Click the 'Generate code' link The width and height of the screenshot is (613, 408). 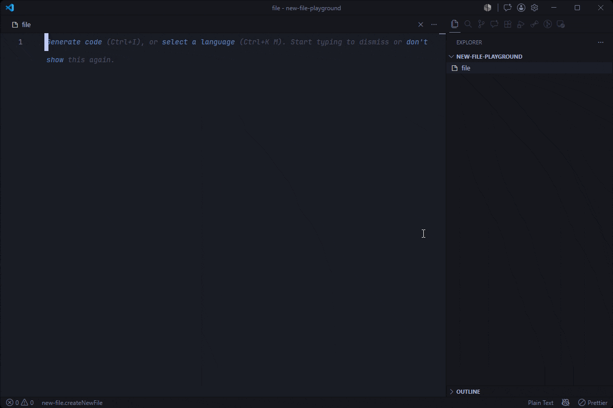[74, 42]
